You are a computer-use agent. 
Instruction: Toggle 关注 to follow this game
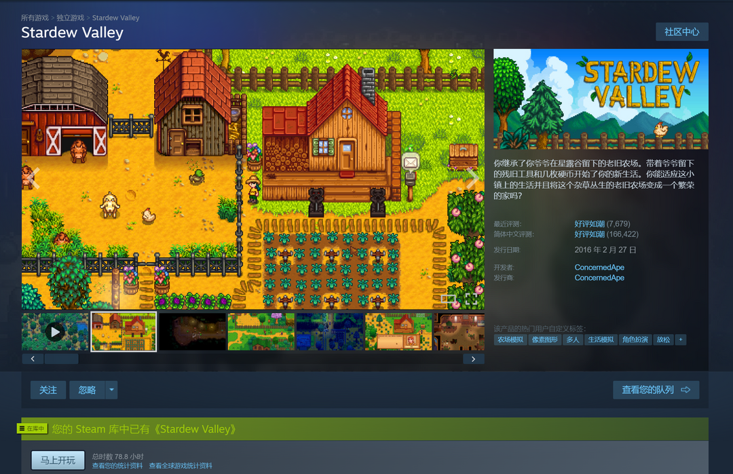[48, 390]
